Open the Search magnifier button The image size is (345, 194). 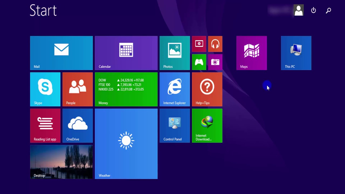click(x=328, y=11)
